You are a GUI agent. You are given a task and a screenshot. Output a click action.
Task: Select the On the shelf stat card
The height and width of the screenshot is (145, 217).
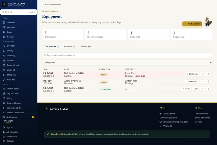[149, 34]
